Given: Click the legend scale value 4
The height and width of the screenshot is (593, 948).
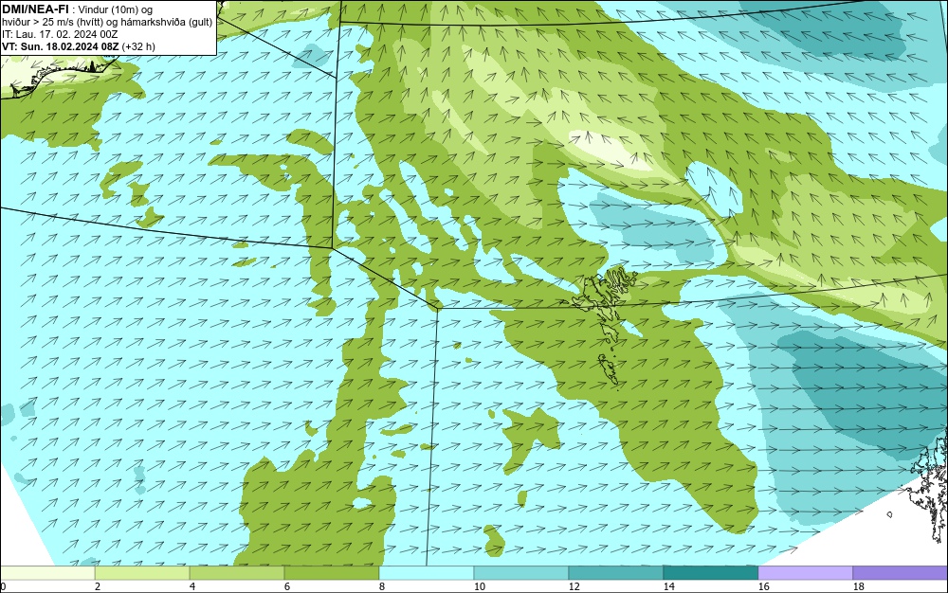Looking at the screenshot, I should coord(192,586).
